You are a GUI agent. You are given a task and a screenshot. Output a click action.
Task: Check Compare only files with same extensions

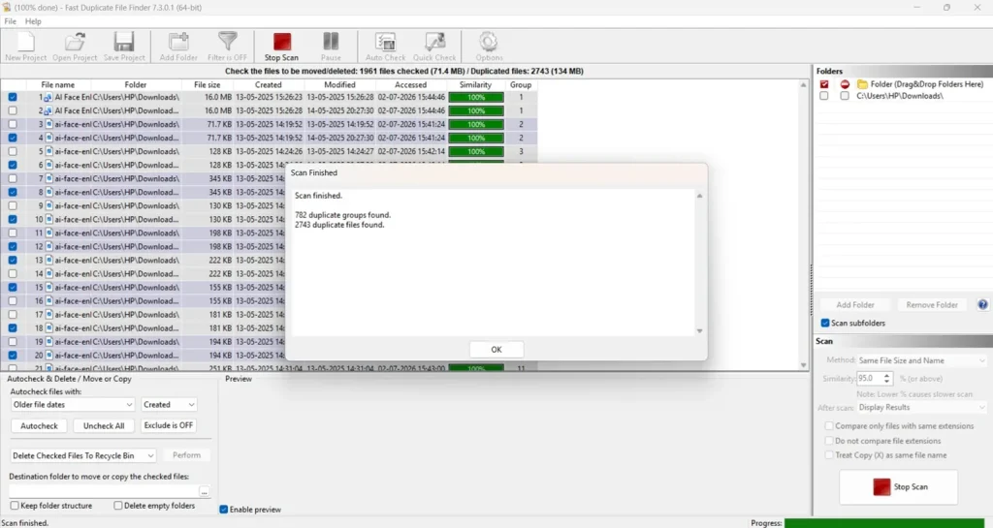point(829,426)
